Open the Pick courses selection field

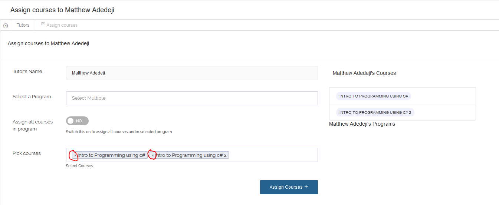[x=192, y=155]
